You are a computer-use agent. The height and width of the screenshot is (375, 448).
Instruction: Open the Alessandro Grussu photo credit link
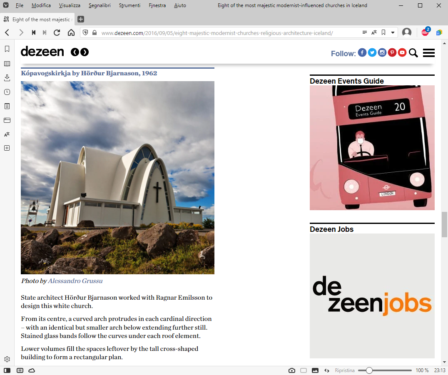click(75, 281)
